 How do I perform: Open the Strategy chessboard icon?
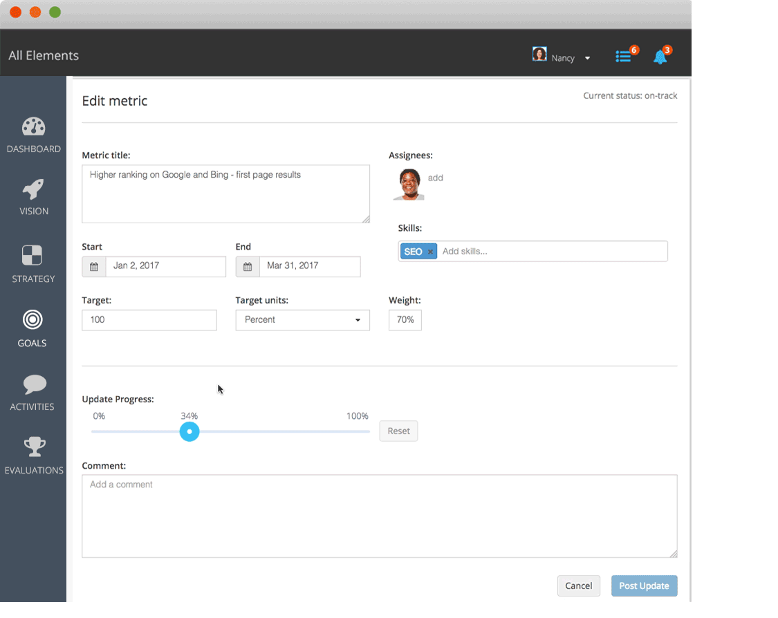33,256
